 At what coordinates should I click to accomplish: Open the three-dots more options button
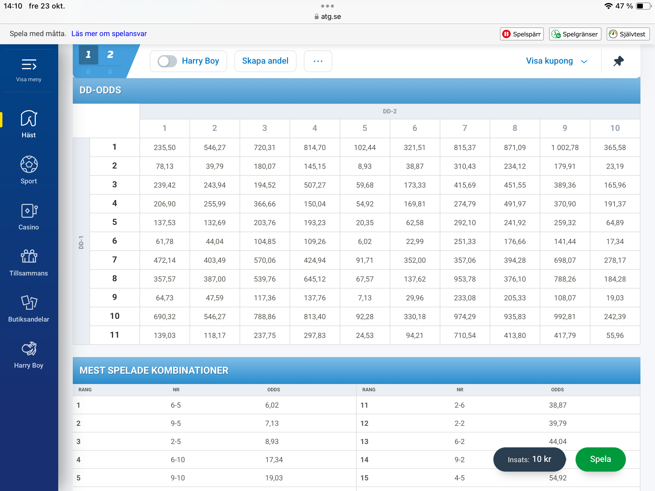(318, 61)
